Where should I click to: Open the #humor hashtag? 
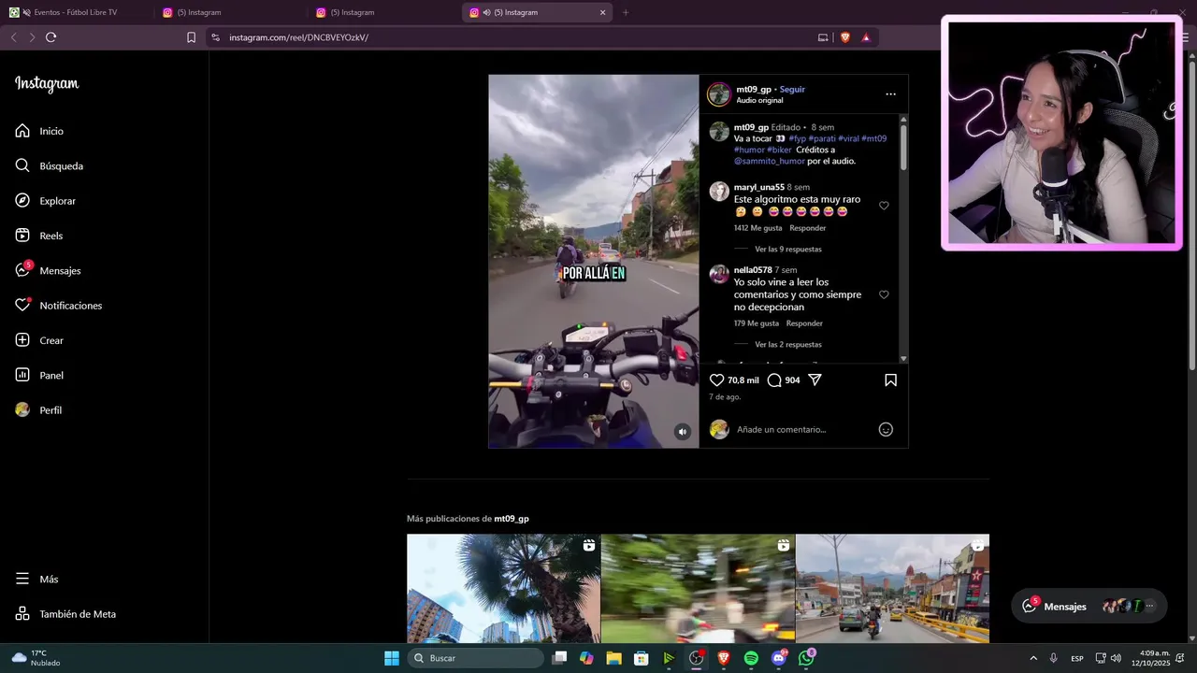[x=749, y=150]
